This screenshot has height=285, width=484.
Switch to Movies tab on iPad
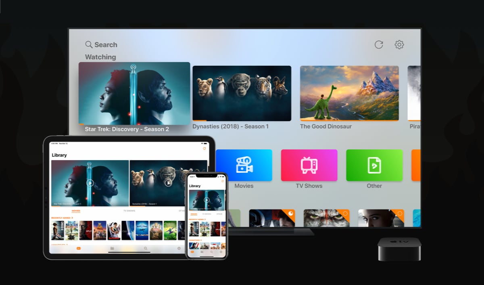click(76, 211)
